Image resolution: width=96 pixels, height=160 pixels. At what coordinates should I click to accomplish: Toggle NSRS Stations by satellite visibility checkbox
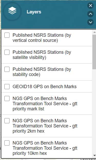pyautogui.click(x=7, y=52)
